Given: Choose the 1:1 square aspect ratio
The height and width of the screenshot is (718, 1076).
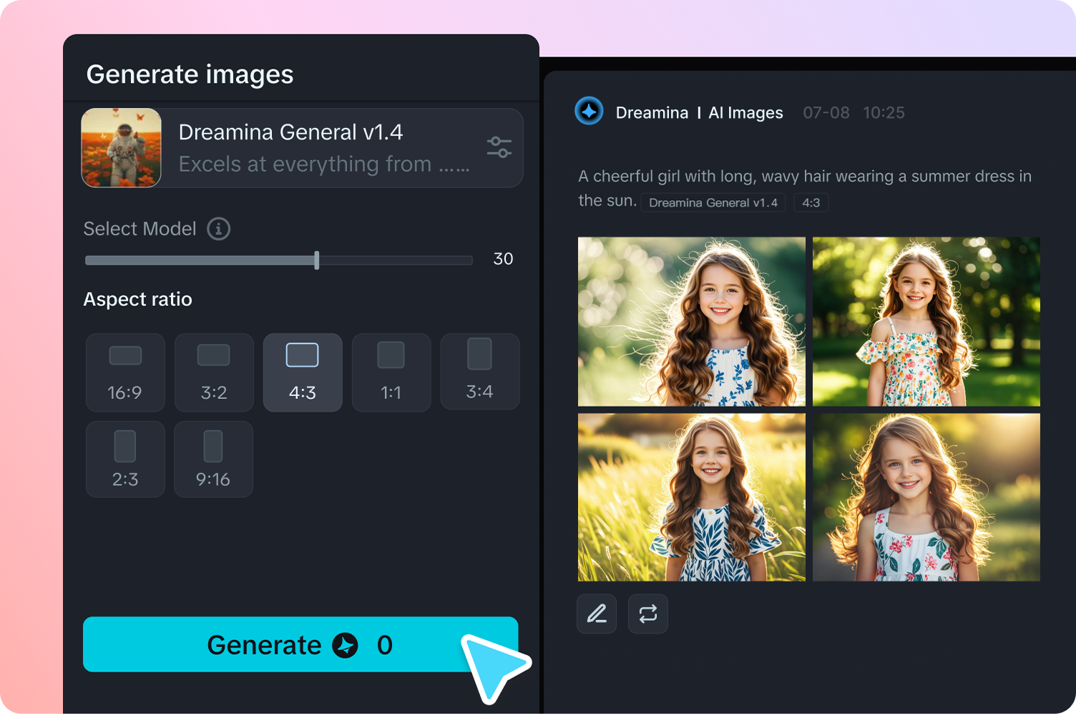Looking at the screenshot, I should click(391, 372).
